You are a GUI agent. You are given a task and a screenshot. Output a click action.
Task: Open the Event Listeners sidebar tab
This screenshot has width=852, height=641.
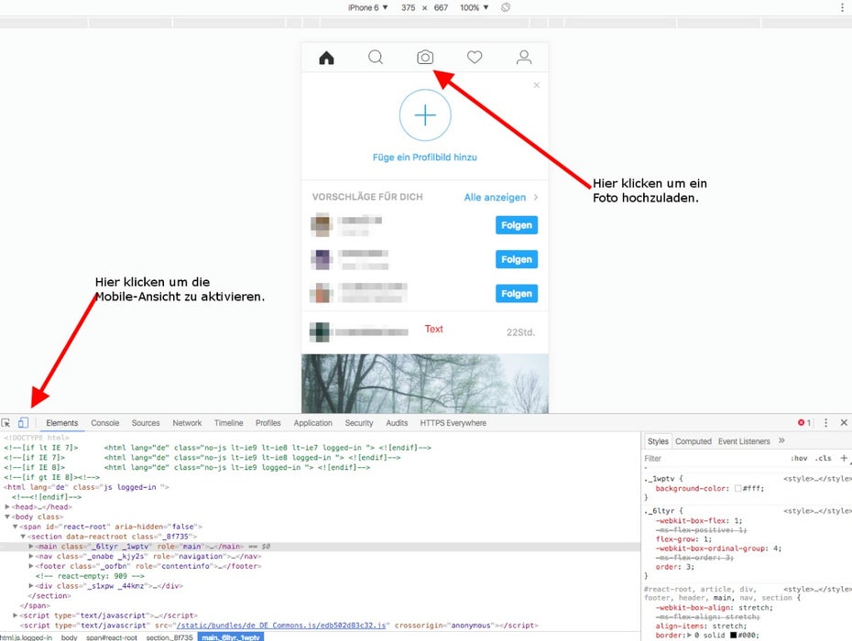coord(744,441)
